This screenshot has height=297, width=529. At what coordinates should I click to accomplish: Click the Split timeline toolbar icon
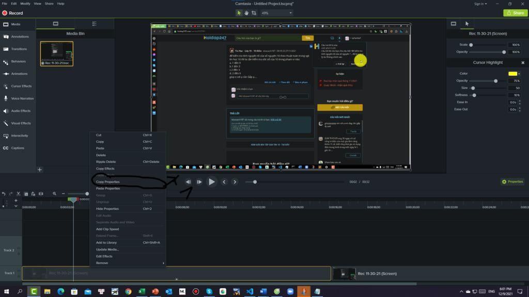[x=41, y=194]
